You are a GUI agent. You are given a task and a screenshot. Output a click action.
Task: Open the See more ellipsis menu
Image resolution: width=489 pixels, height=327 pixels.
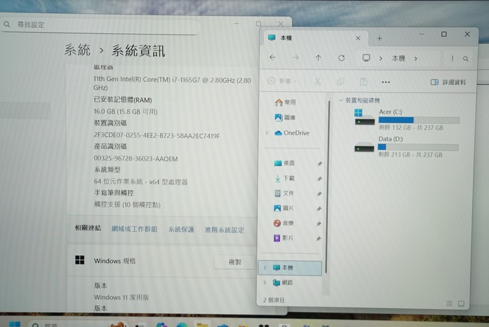click(x=386, y=82)
